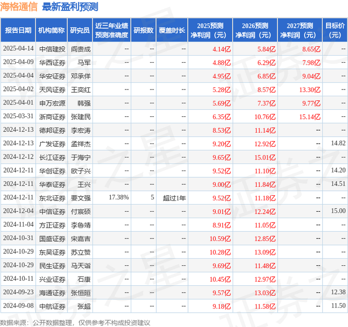The image size is (348, 327).
Task: Select the 目标价 column header
Action: (x=335, y=30)
